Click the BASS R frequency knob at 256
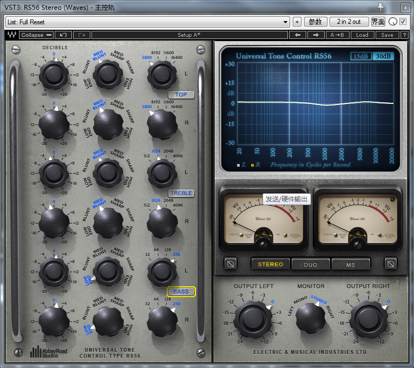 click(x=162, y=321)
